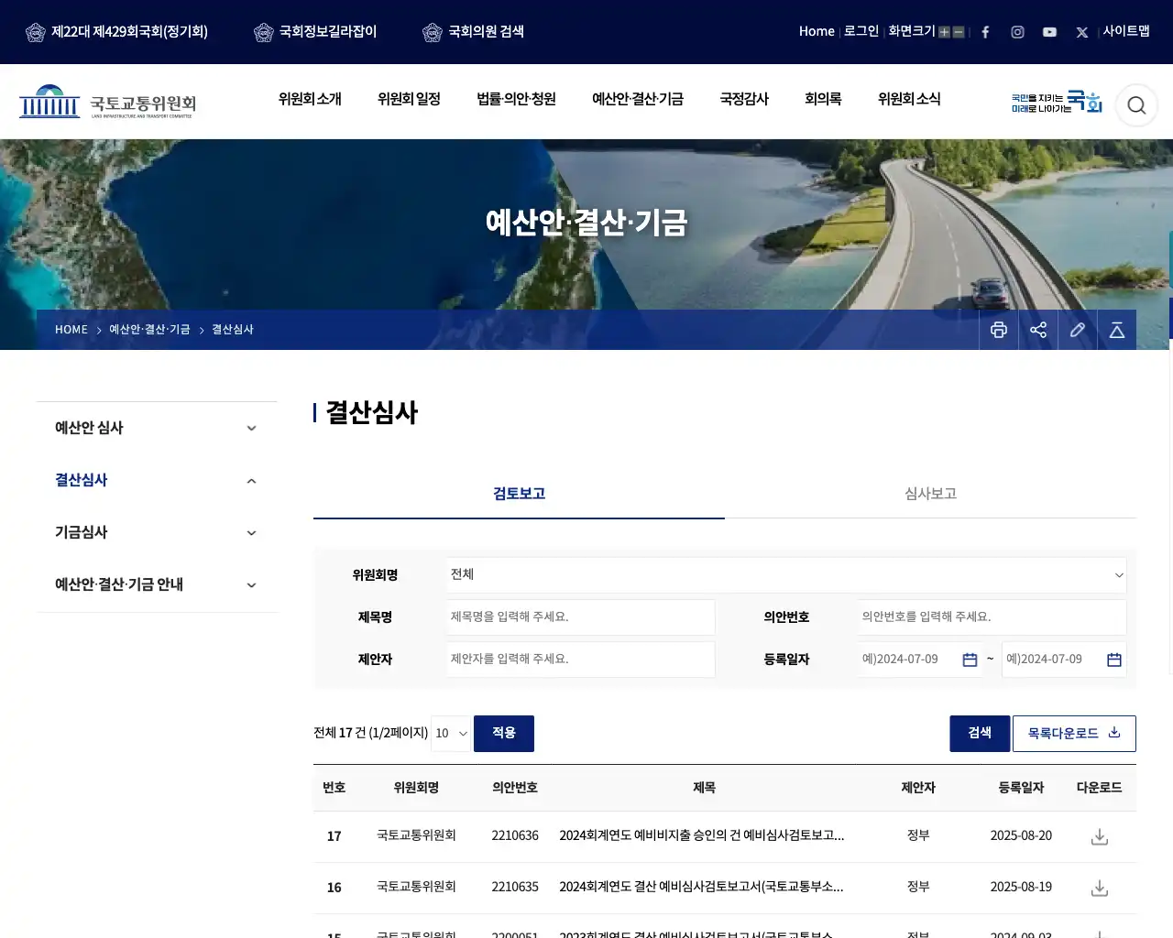This screenshot has height=938, width=1173.
Task: Click the scroll-to-top icon in breadcrumb bar
Action: tap(1117, 330)
